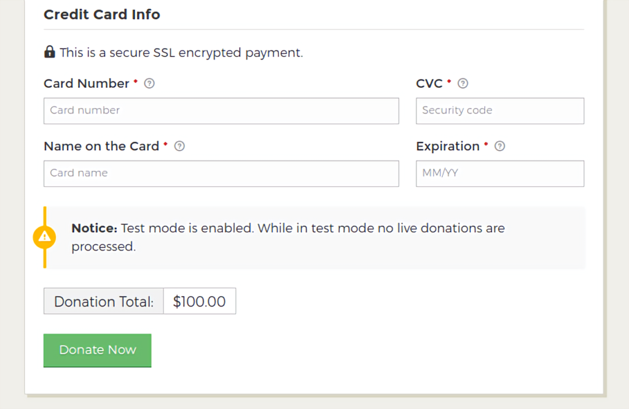The height and width of the screenshot is (409, 629).
Task: Open the Card Number help tooltip icon
Action: [149, 84]
